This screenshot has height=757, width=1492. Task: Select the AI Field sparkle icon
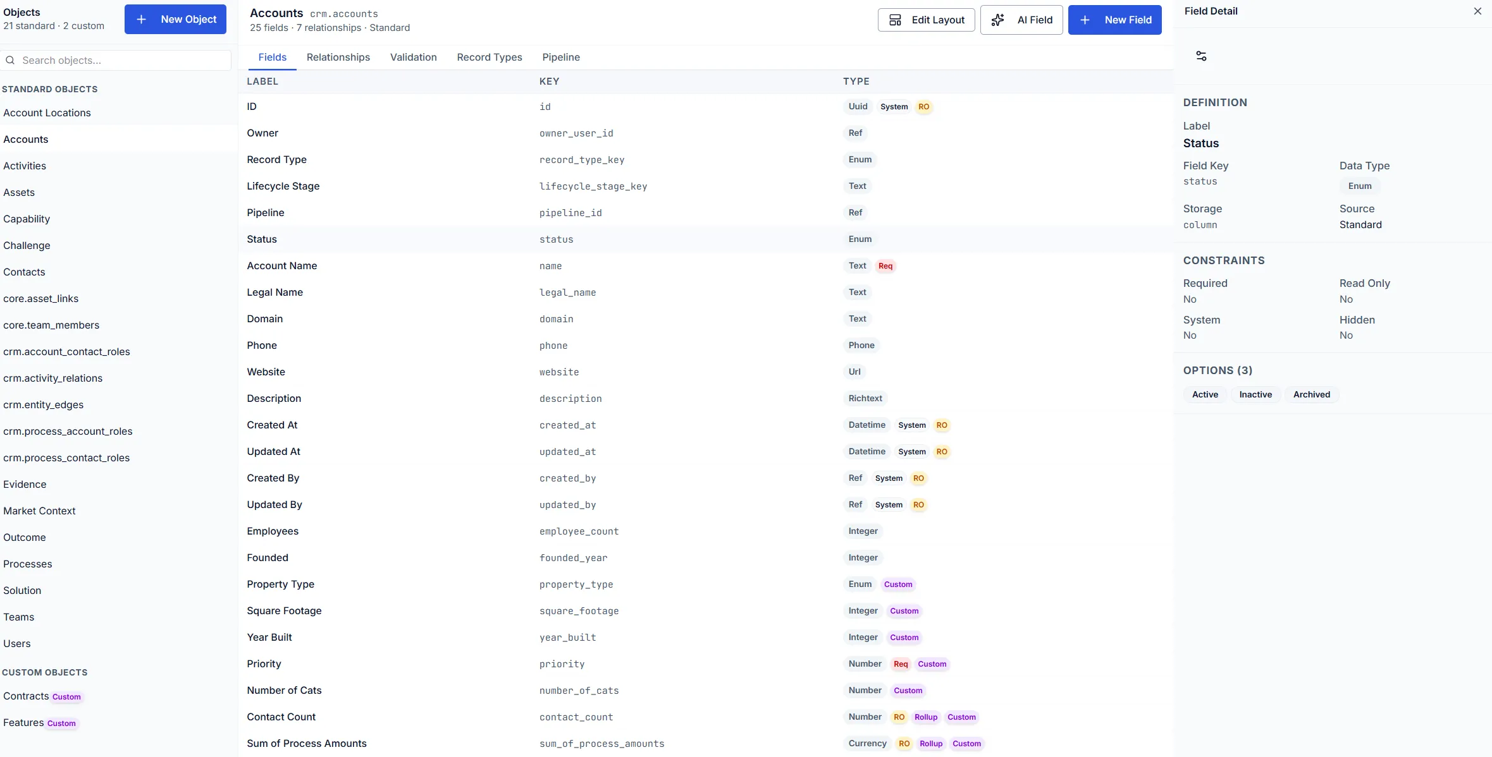(999, 20)
